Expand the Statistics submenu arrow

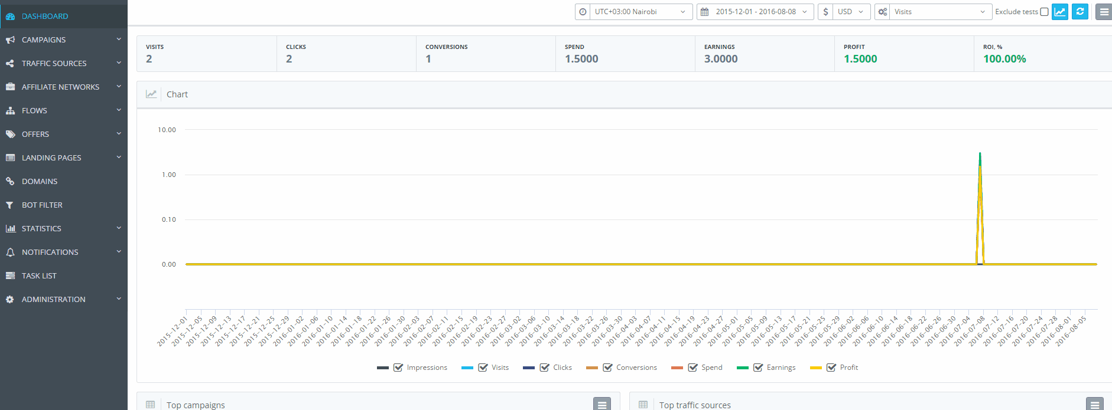coord(119,228)
